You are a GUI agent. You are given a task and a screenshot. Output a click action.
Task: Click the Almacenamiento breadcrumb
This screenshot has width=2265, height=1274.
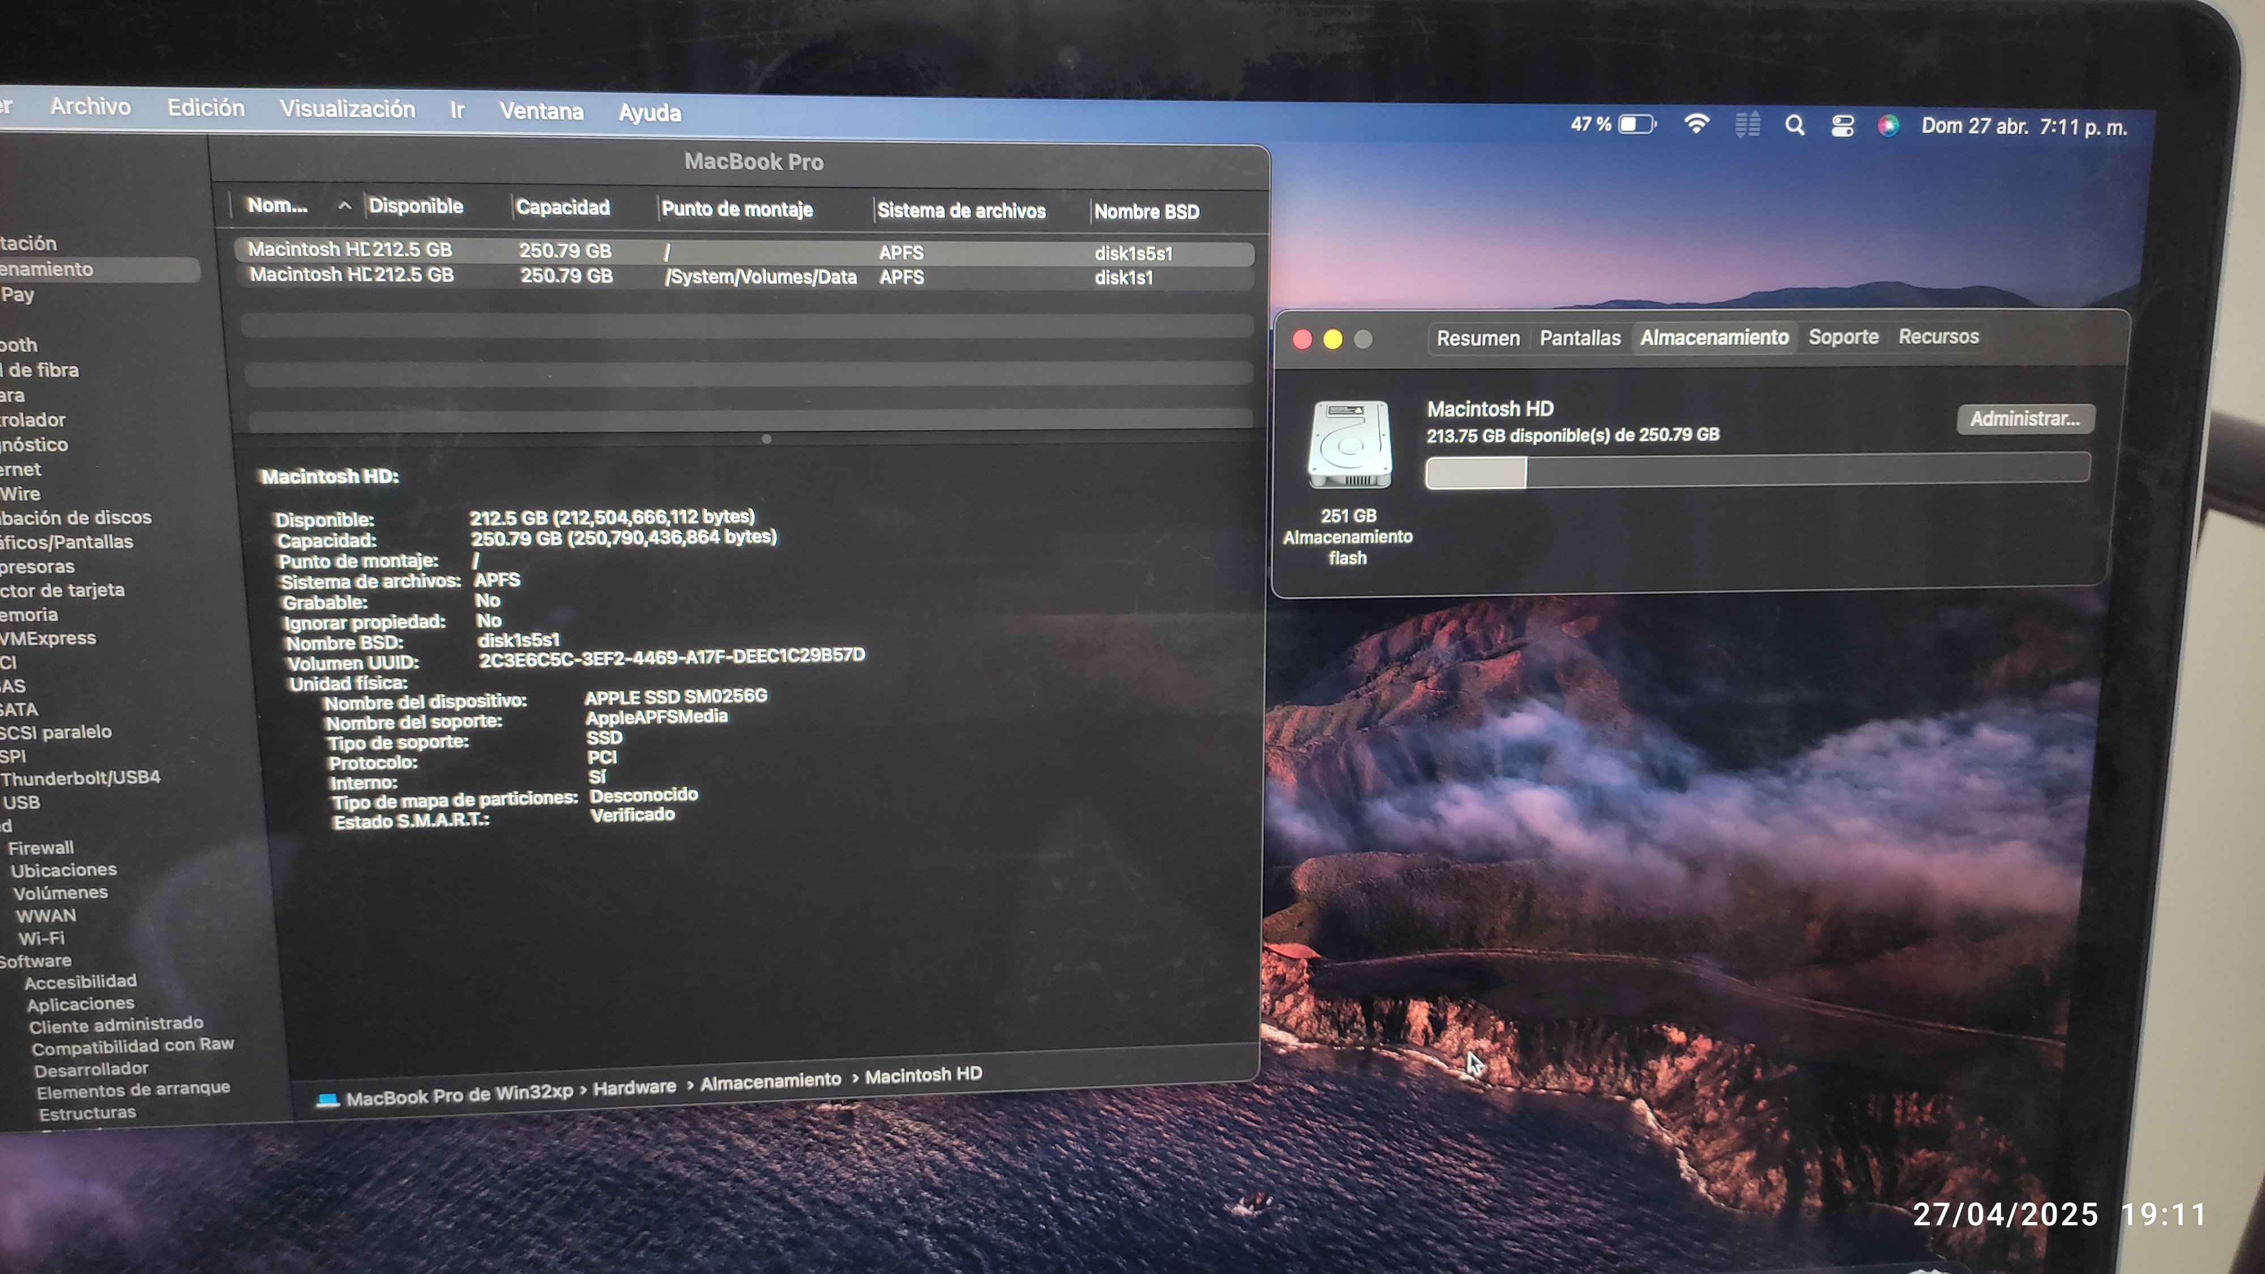click(770, 1081)
